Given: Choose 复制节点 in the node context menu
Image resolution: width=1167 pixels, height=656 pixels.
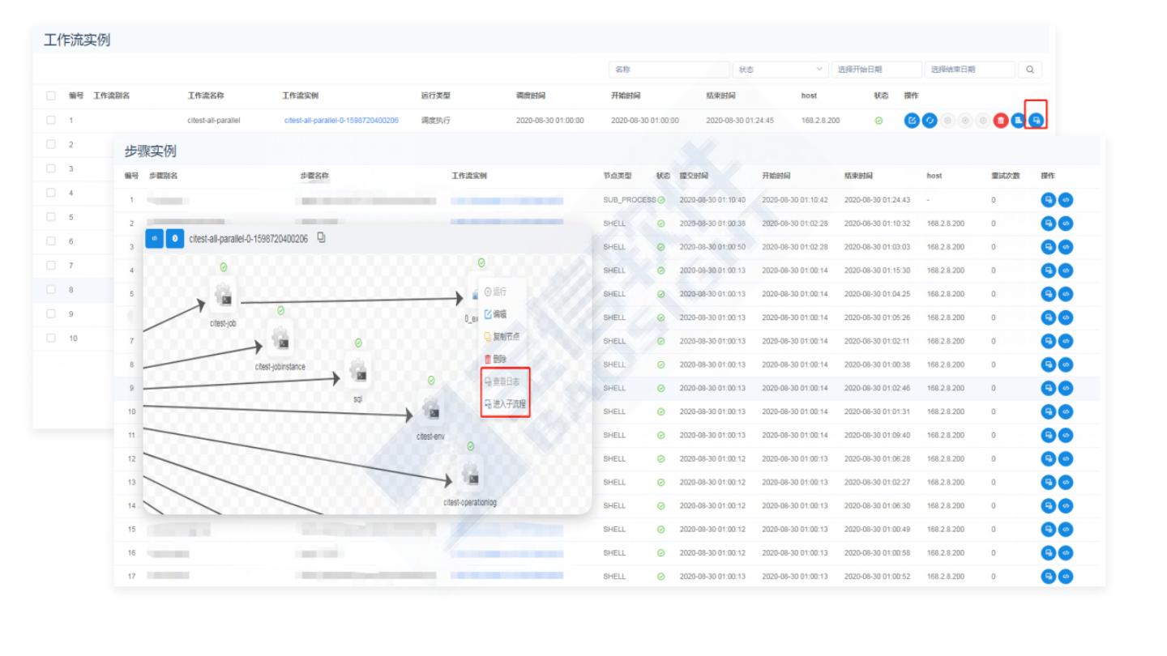Looking at the screenshot, I should point(501,336).
